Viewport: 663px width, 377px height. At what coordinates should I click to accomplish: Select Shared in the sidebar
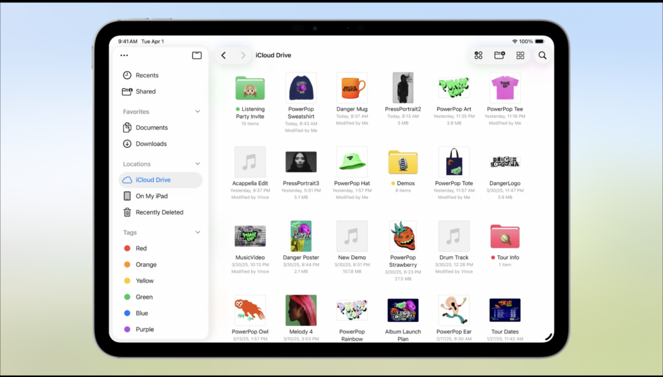[x=145, y=91]
